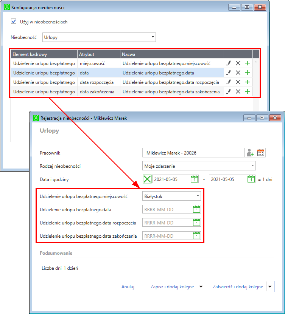Toggle the green X all-day icon before start date
Viewport: 285px width, 314px height.
147,179
